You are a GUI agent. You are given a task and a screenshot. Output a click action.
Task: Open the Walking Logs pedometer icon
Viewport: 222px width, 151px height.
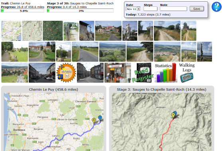[187, 73]
